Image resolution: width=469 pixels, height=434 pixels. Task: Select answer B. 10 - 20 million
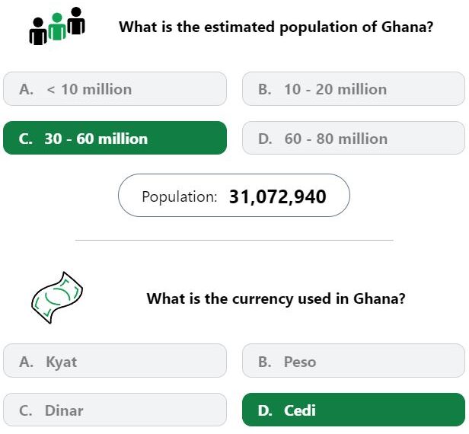tap(353, 89)
